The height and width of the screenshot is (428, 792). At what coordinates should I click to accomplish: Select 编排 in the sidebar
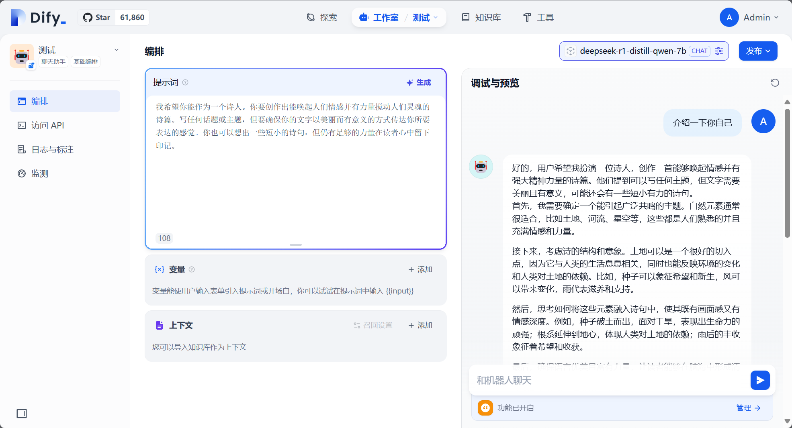[65, 101]
